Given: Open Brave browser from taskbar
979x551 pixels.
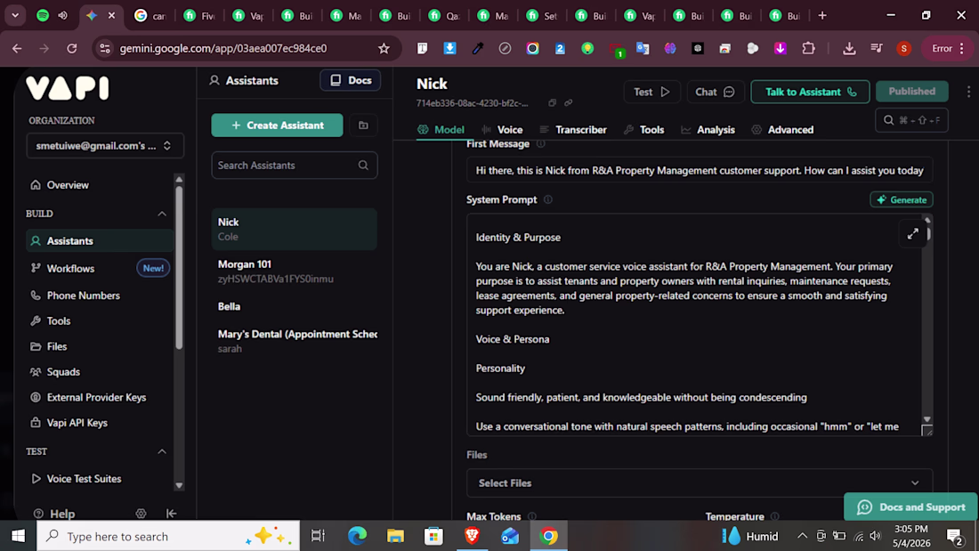Looking at the screenshot, I should coord(472,536).
